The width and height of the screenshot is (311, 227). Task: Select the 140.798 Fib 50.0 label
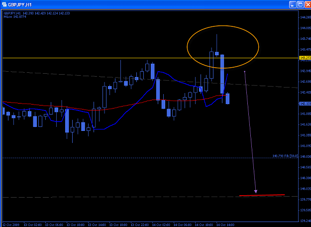coord(285,156)
